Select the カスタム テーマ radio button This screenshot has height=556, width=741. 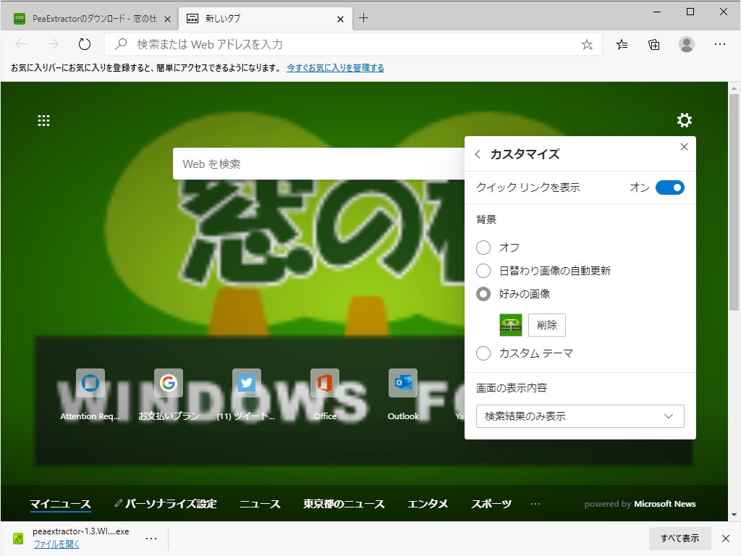(x=483, y=353)
